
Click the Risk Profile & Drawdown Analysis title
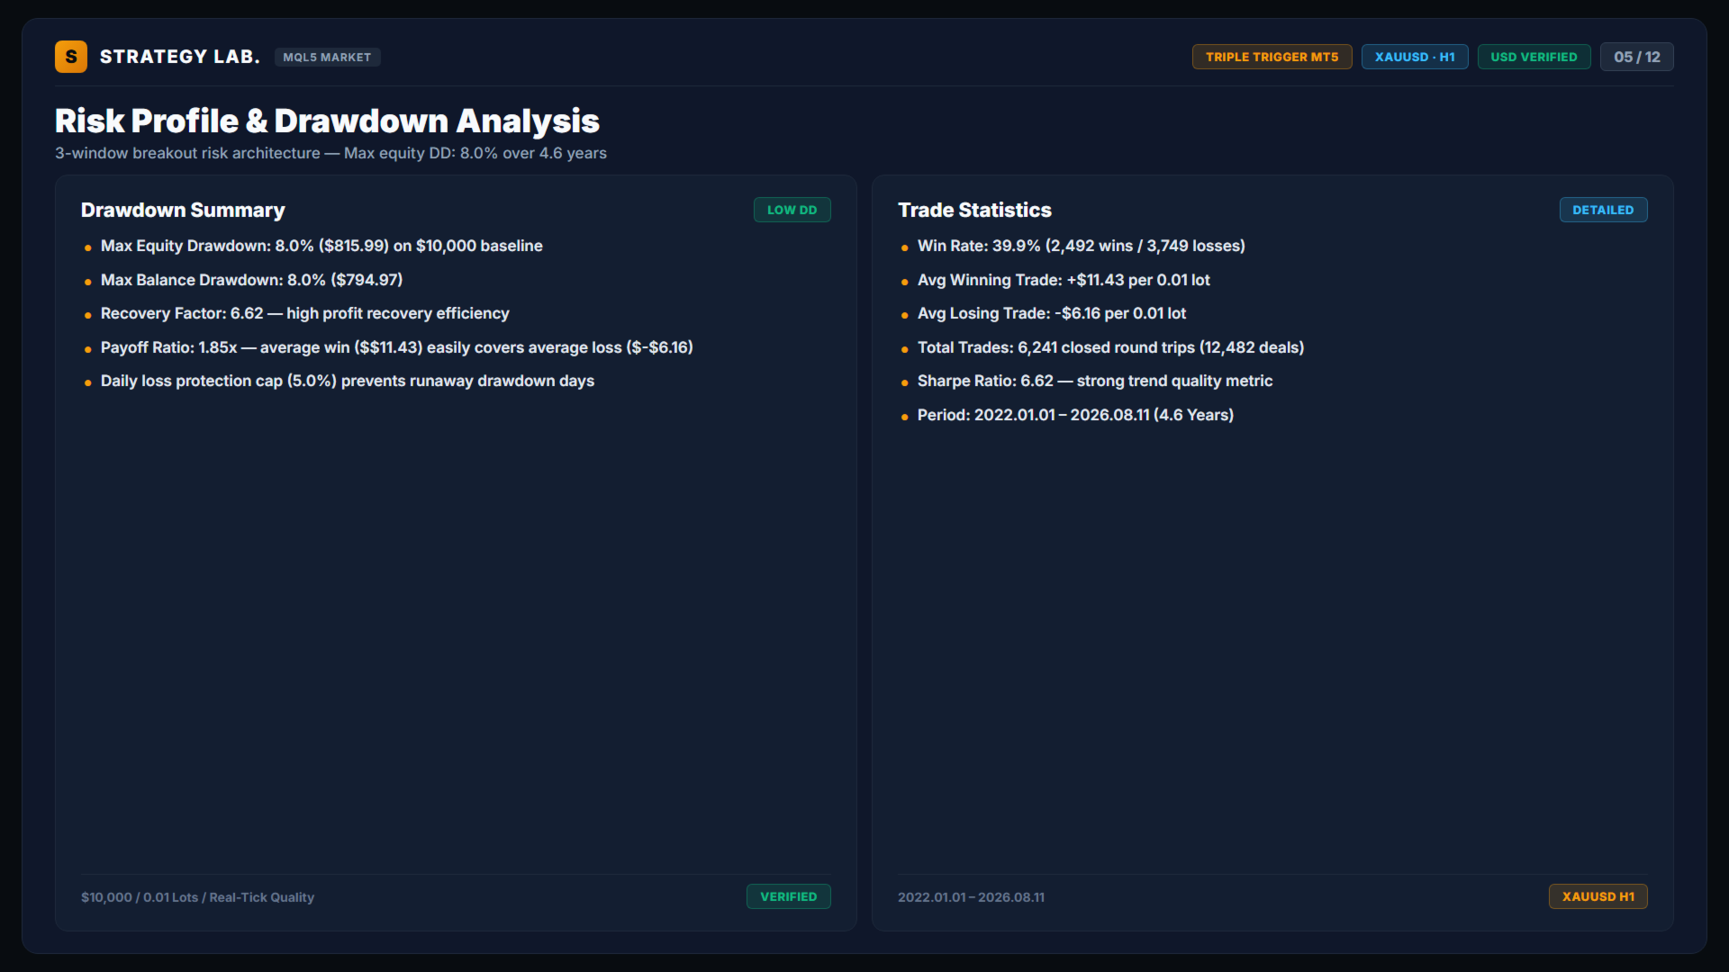coord(327,121)
